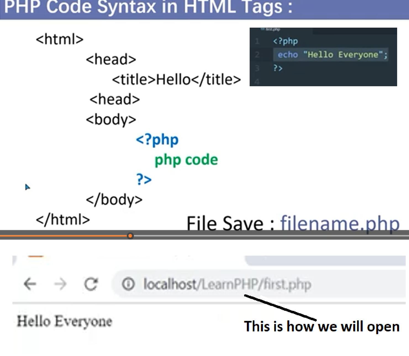
Task: Select the first.php editor tab
Action: tap(272, 29)
